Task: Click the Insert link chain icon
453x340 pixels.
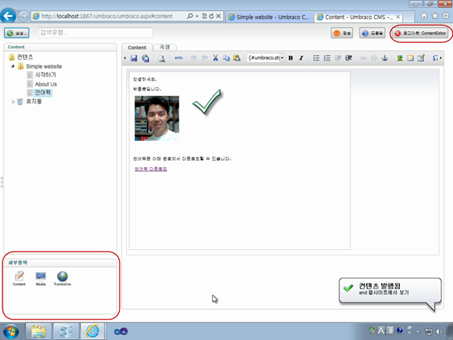Action: 363,58
